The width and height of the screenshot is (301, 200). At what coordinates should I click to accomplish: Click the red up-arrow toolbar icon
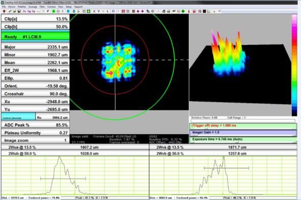(x=4, y=11)
